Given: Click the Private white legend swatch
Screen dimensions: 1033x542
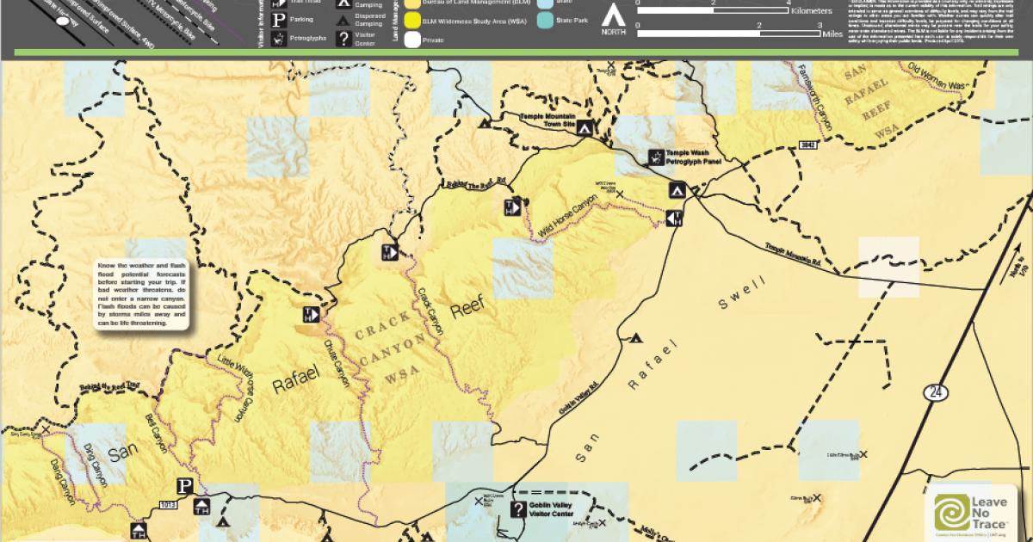Looking at the screenshot, I should (x=411, y=40).
